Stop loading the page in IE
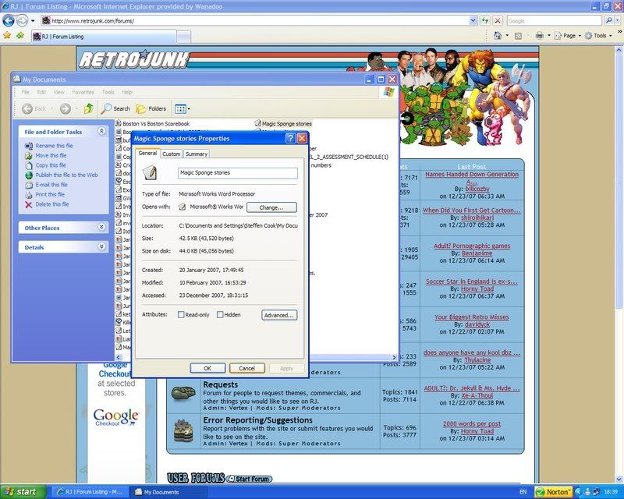This screenshot has height=499, width=624. 498,21
